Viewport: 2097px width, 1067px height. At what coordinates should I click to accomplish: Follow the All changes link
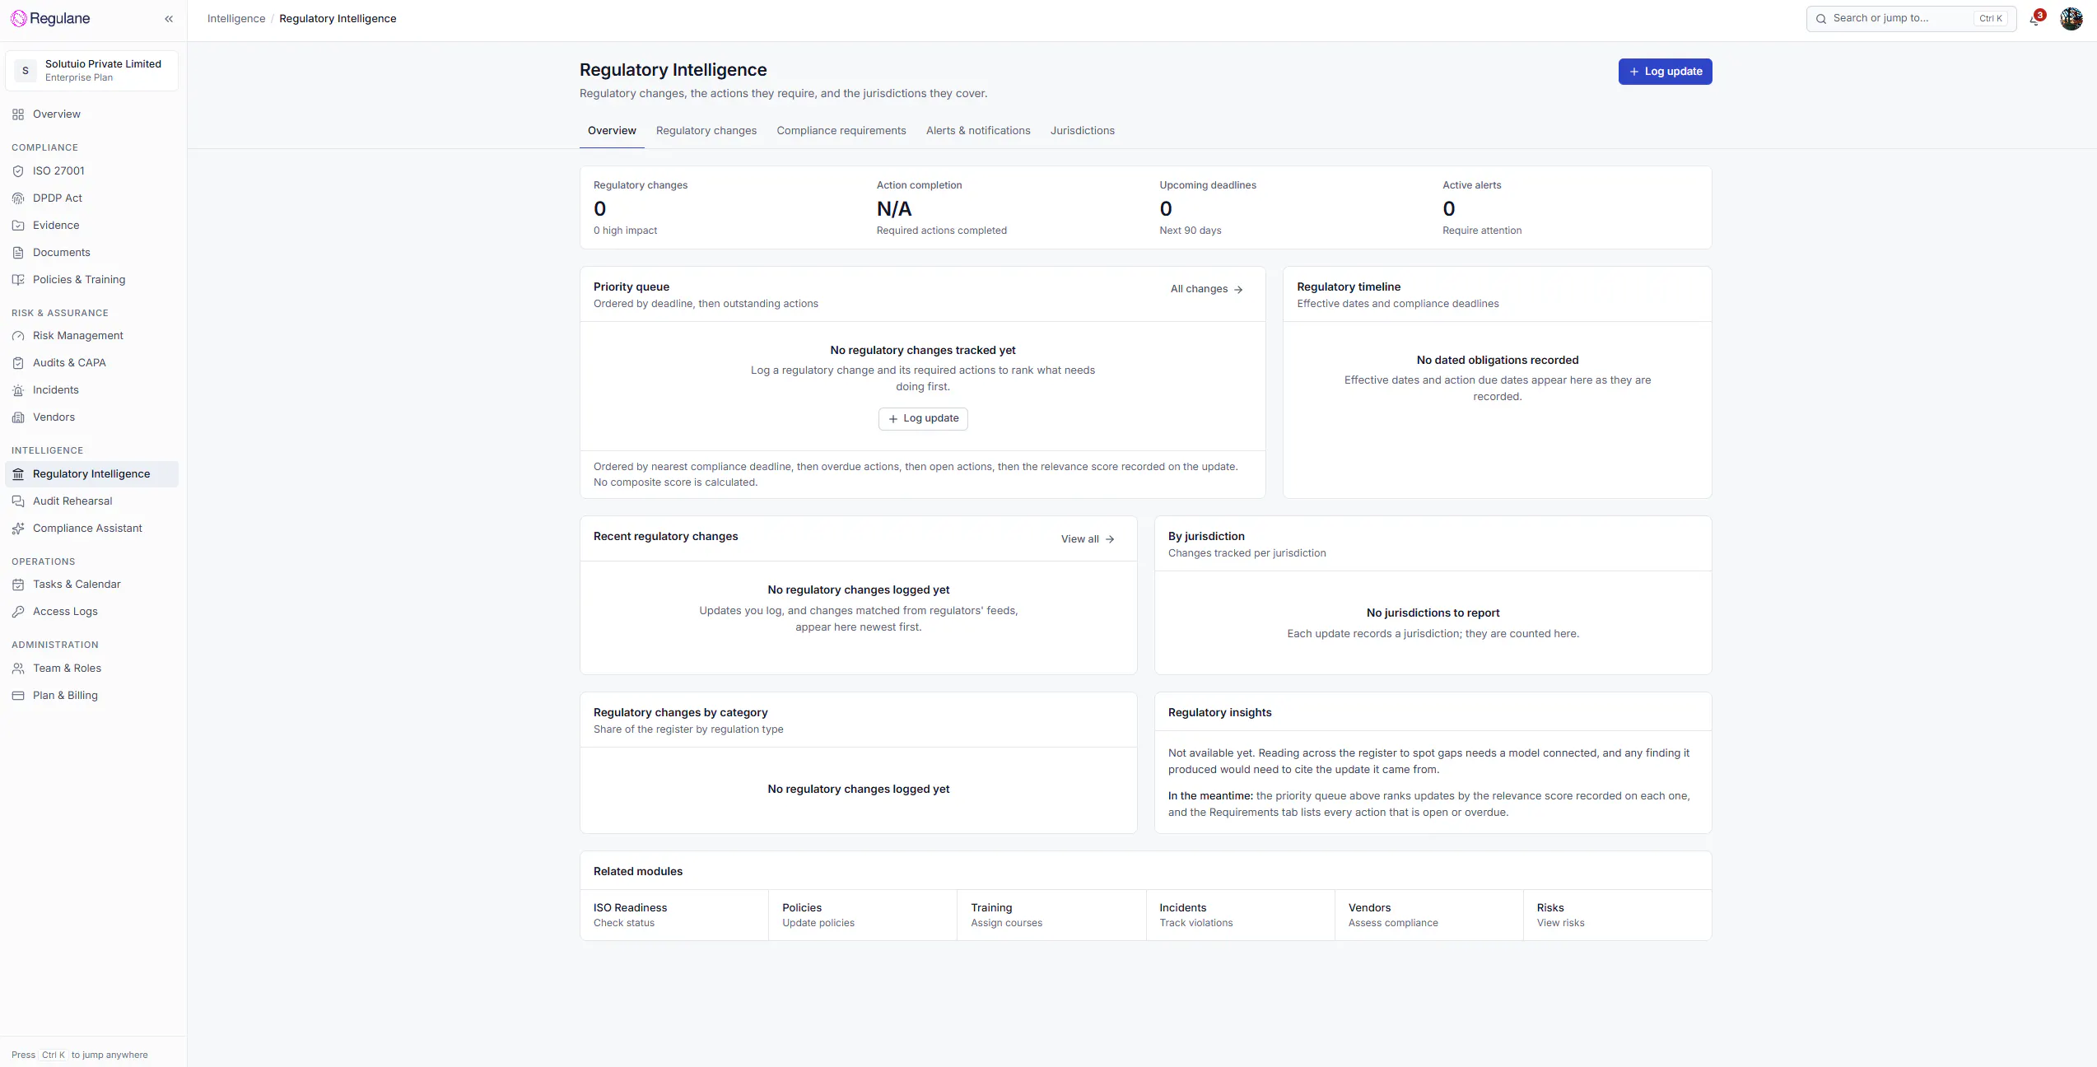[1206, 289]
